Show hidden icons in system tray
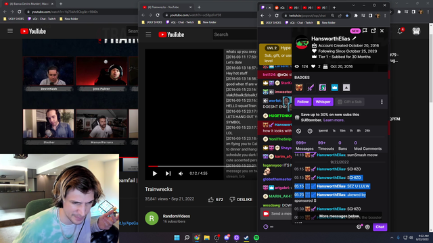This screenshot has height=243, width=433. [392, 238]
